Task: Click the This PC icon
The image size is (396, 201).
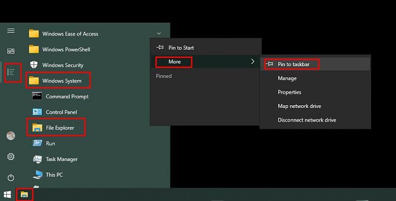Action: (37, 175)
